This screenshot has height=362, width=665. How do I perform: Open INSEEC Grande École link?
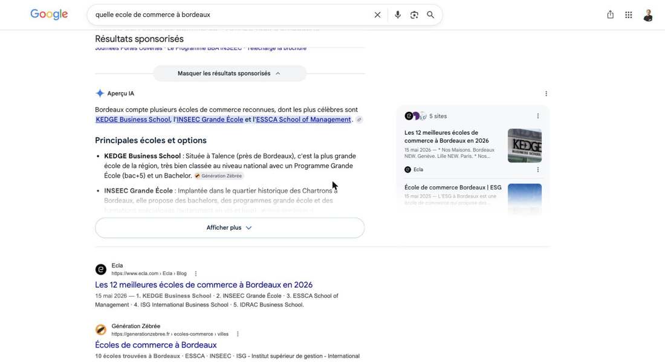point(210,120)
